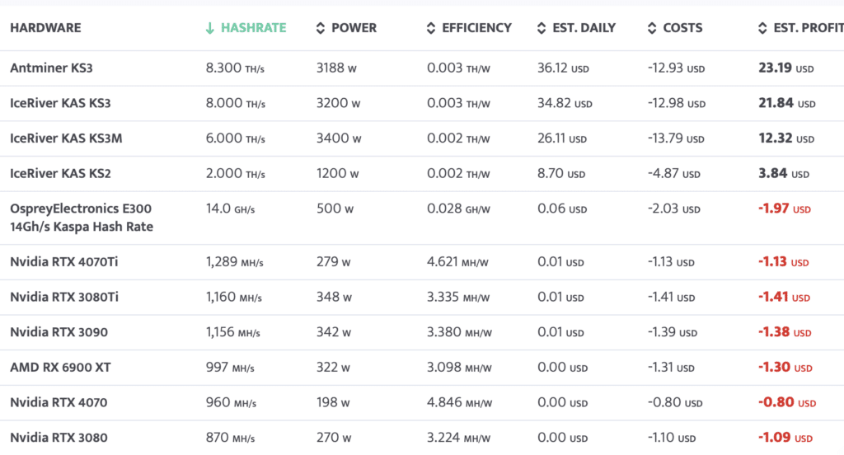Select the 4.621 MH/W efficiency value
Image resolution: width=844 pixels, height=455 pixels.
click(x=457, y=261)
